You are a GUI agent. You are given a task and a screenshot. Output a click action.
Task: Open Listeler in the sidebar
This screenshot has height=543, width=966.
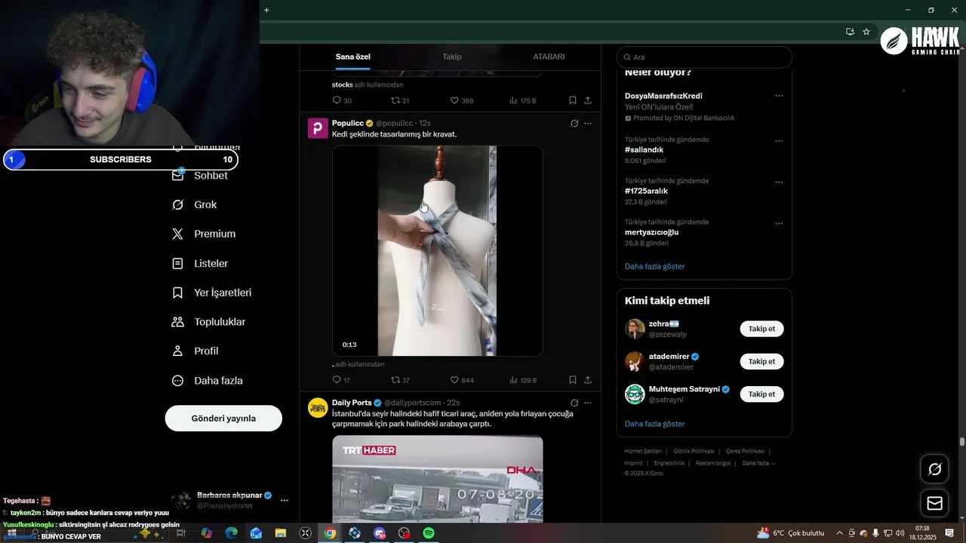[199, 263]
